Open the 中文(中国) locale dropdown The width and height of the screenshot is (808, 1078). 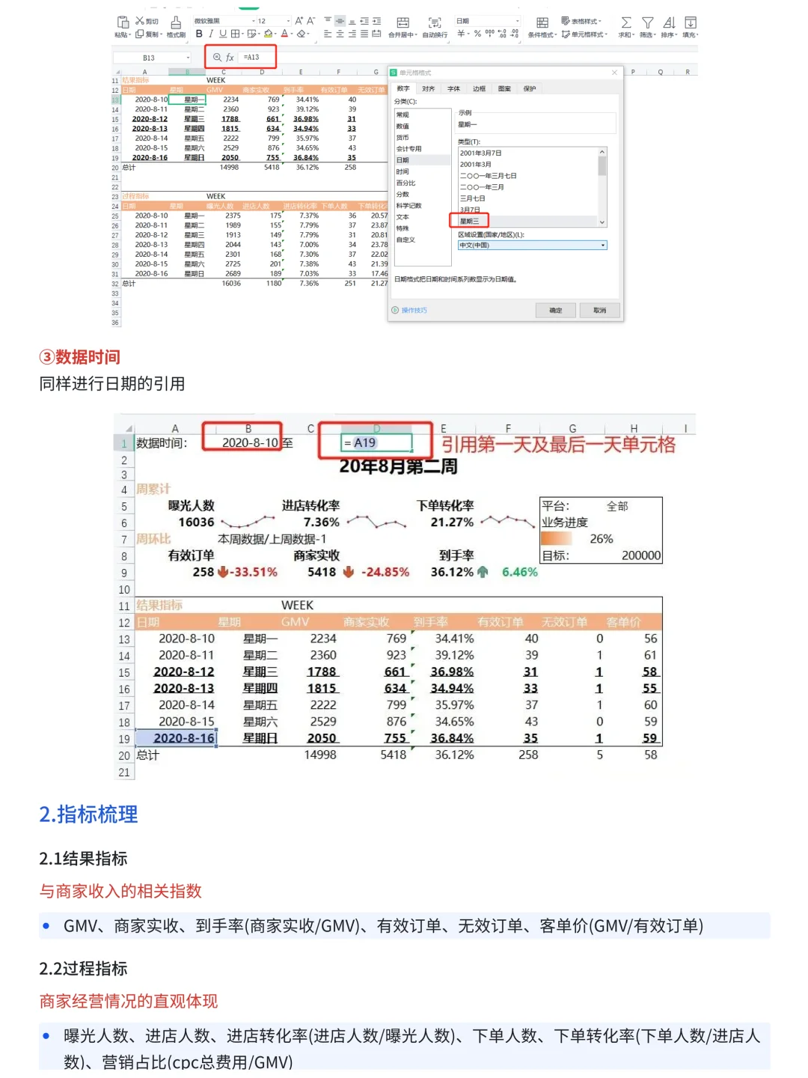(532, 245)
